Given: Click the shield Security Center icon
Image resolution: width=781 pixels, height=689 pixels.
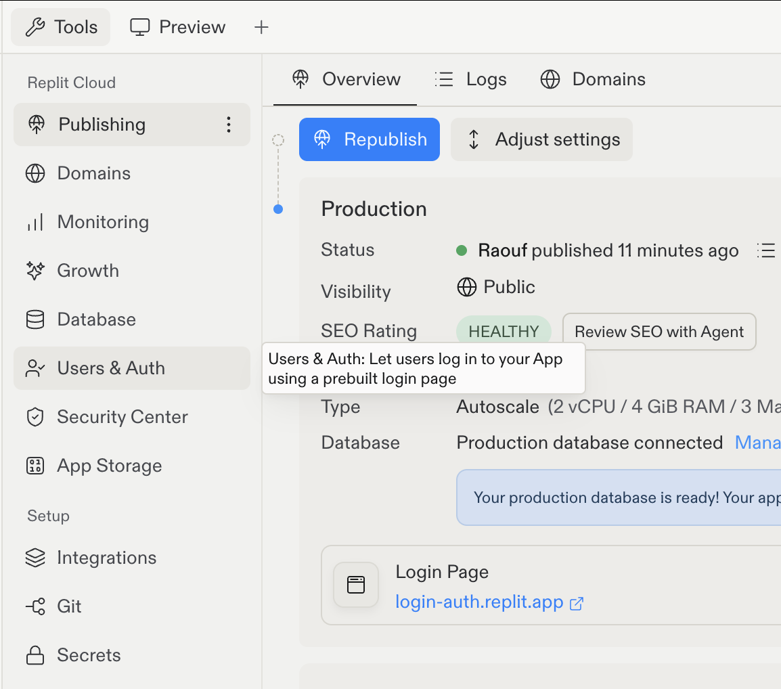Looking at the screenshot, I should tap(35, 417).
